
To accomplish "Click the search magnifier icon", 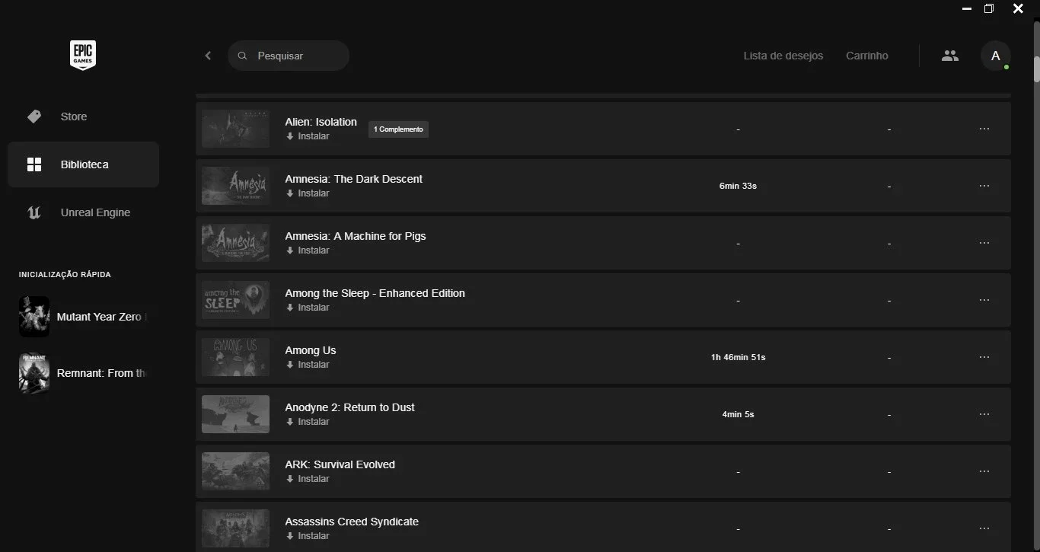I will [243, 56].
